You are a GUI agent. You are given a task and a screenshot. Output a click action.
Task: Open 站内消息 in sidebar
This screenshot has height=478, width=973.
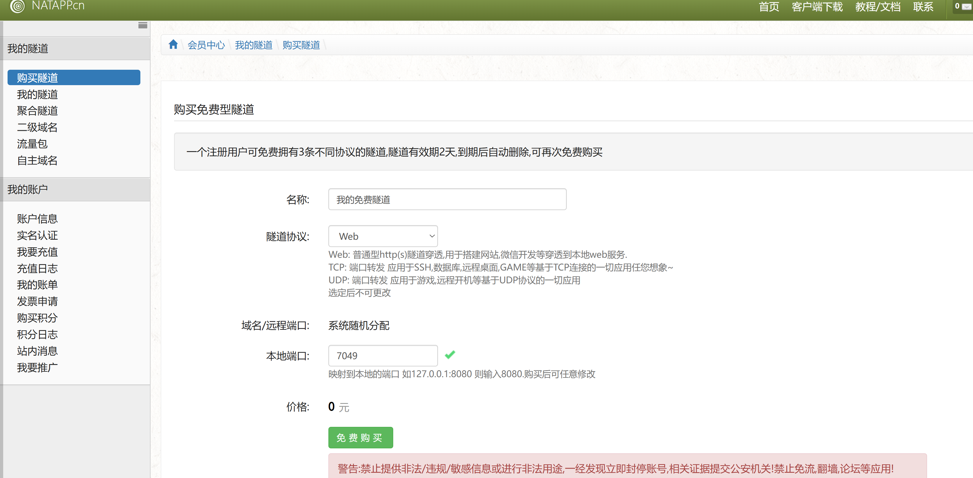click(37, 351)
